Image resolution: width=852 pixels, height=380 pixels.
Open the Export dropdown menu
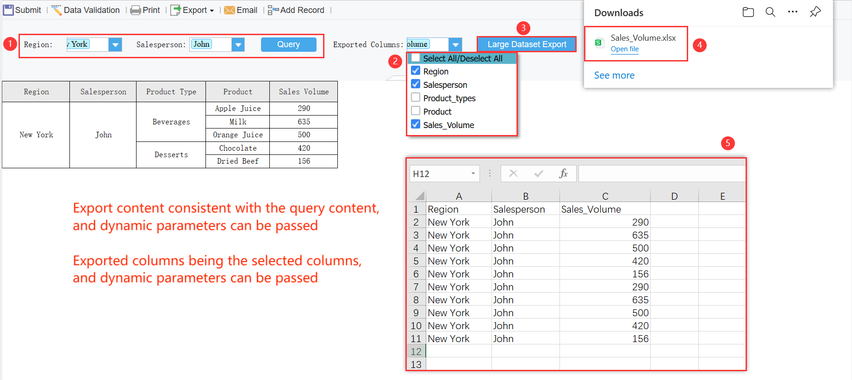pos(192,10)
